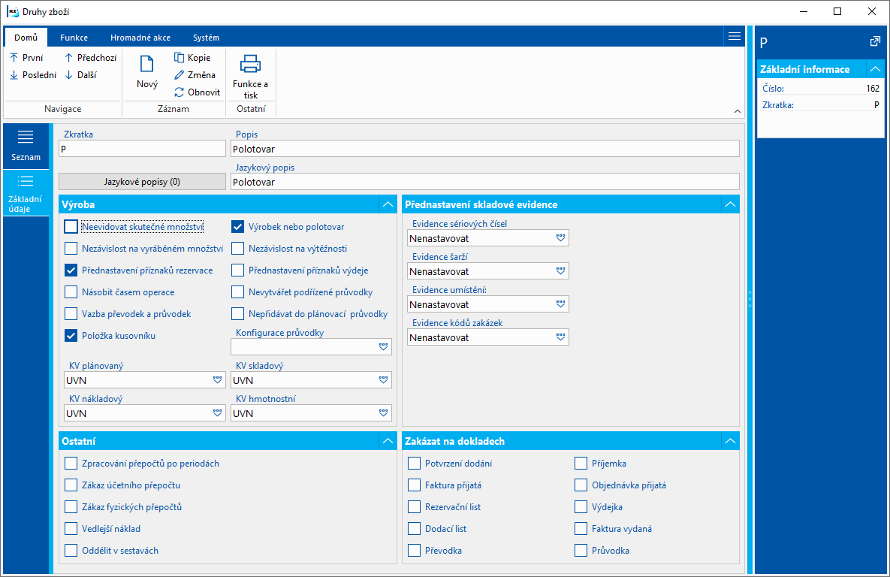Jump to the Poslední (last) record
This screenshot has width=890, height=577.
33,75
